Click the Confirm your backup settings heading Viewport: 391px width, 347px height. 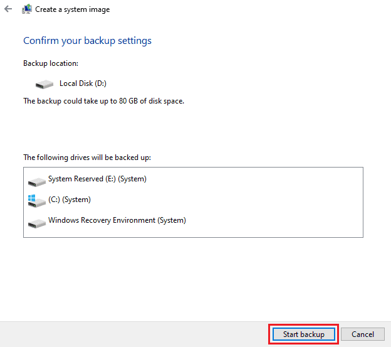[87, 41]
